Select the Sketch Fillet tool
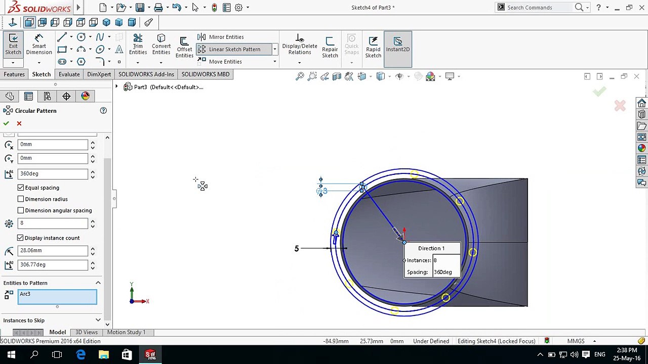648x364 pixels. [100, 62]
